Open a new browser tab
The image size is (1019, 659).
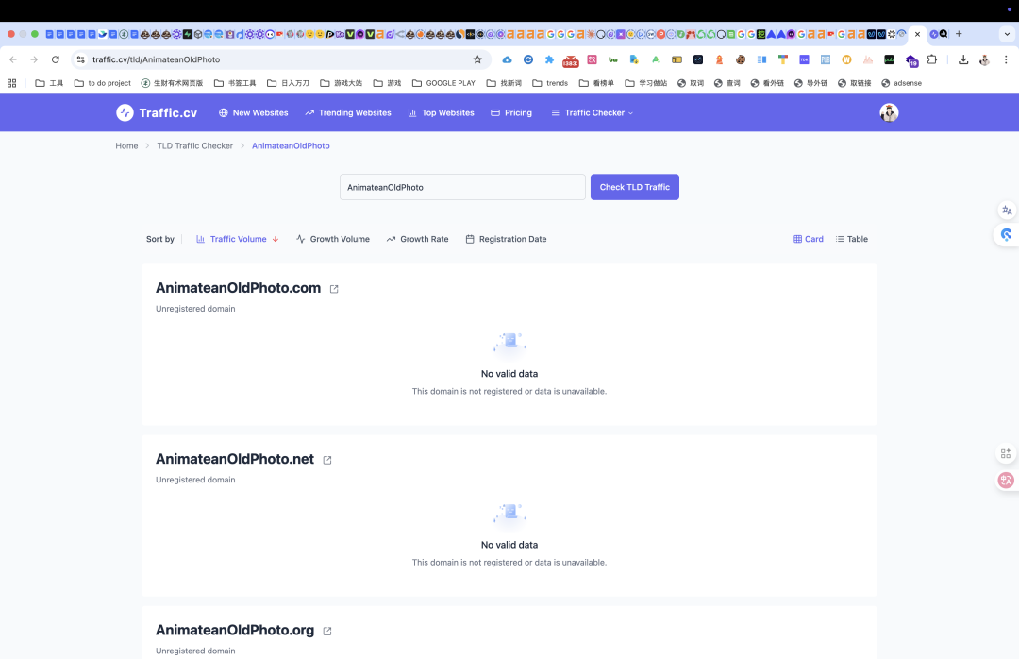(959, 34)
